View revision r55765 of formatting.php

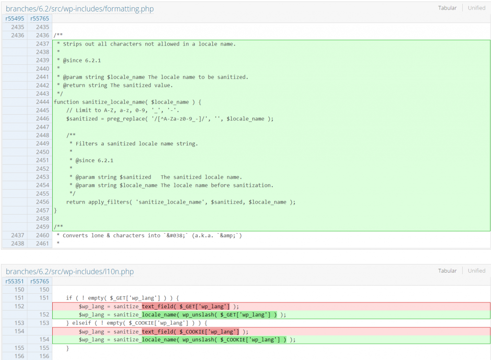pyautogui.click(x=38, y=18)
